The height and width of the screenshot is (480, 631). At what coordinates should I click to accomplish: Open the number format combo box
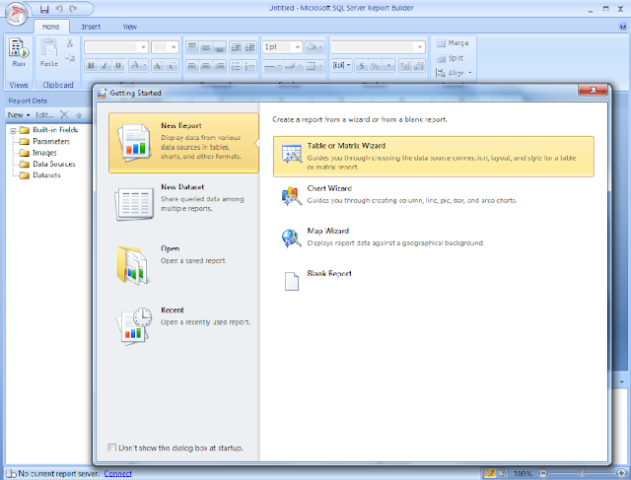point(379,47)
